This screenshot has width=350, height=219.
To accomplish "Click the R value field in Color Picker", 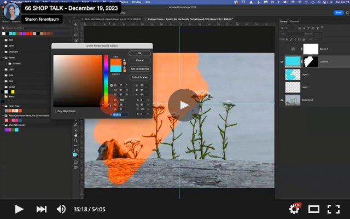I will (x=122, y=100).
